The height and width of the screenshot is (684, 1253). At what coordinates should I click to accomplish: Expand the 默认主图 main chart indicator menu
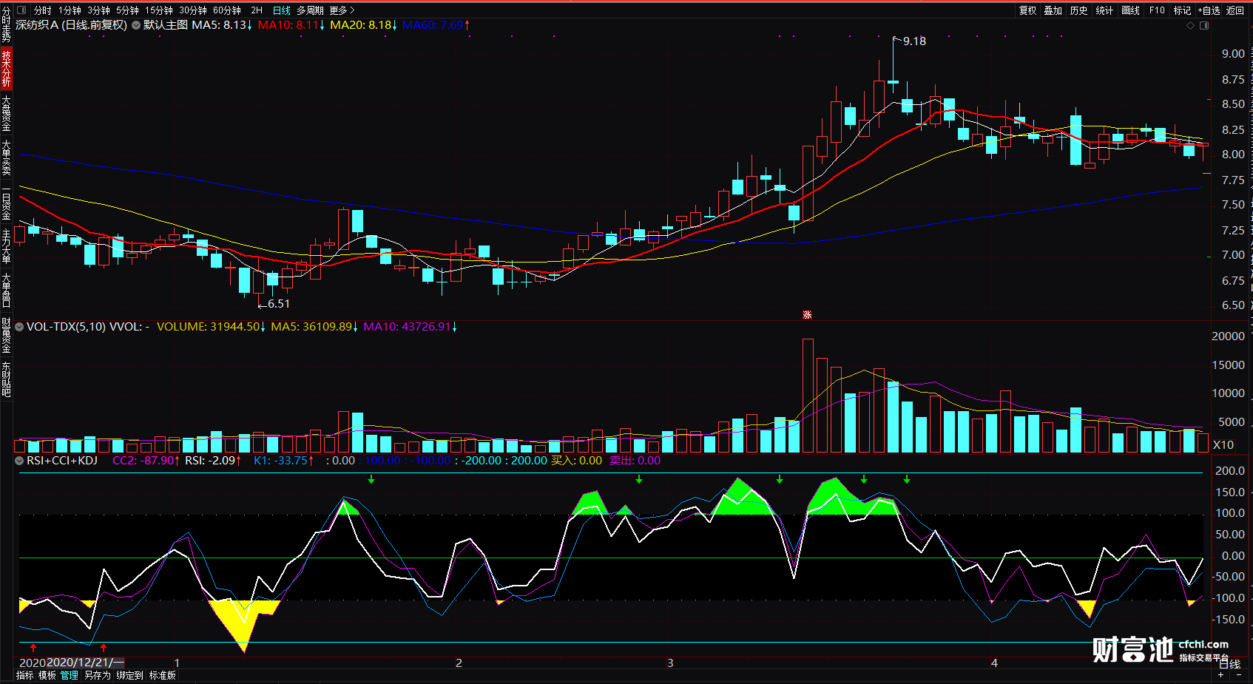[x=136, y=25]
